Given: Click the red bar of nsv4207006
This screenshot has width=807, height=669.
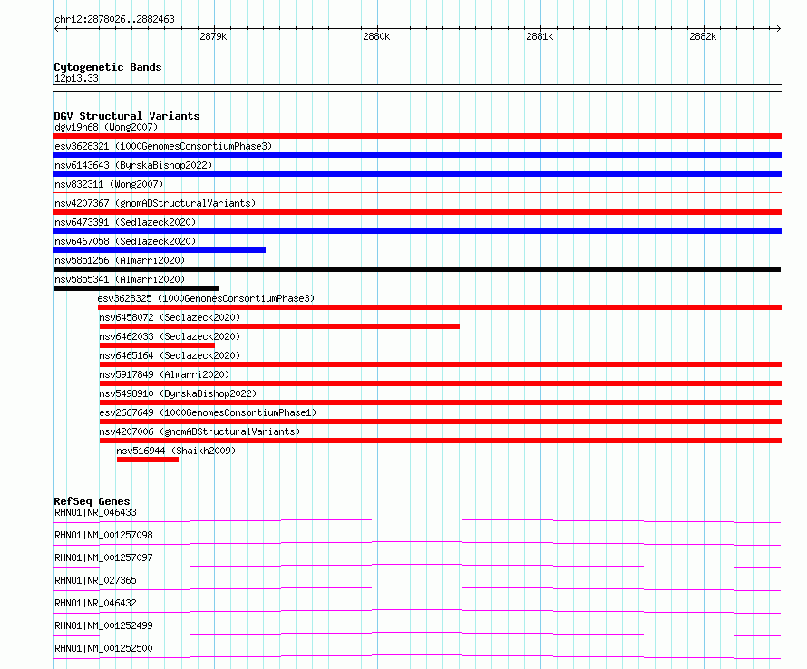Looking at the screenshot, I should pyautogui.click(x=440, y=441).
